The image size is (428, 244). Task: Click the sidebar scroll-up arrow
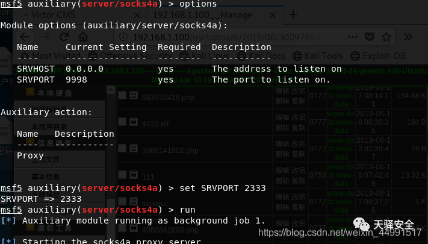[111, 90]
